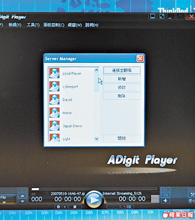Open the 工具(T) menu
This screenshot has height=220, width=195.
[x=33, y=25]
